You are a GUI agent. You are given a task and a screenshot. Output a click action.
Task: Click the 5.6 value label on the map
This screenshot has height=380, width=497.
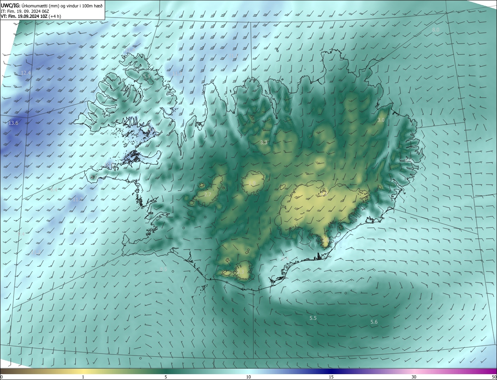374,322
